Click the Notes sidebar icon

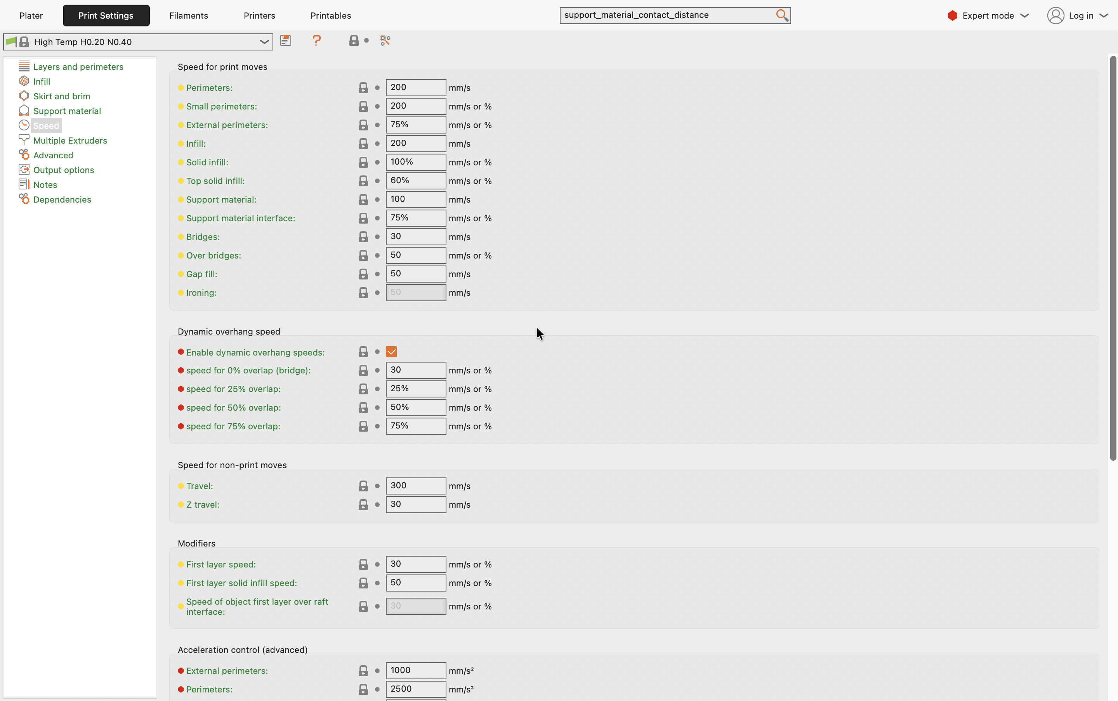pyautogui.click(x=24, y=184)
